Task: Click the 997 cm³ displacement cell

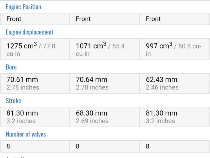Action: click(175, 49)
